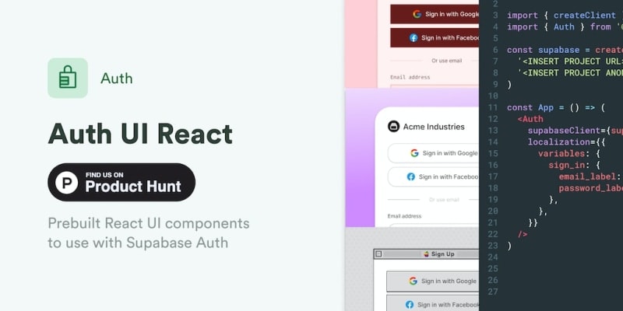Click the 'const App = () => (' code line
This screenshot has height=311, width=623.
(556, 107)
